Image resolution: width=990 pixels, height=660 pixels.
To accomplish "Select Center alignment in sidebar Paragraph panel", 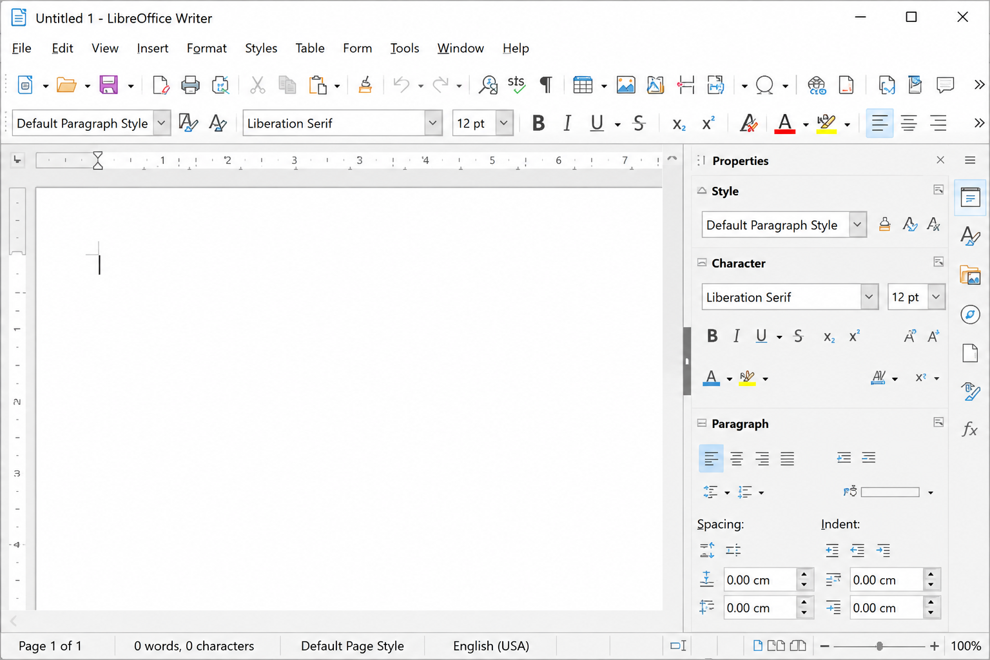I will coord(737,459).
